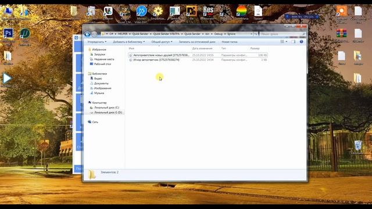Open the rainbow-colored desktop shortcut icon

(x=241, y=11)
